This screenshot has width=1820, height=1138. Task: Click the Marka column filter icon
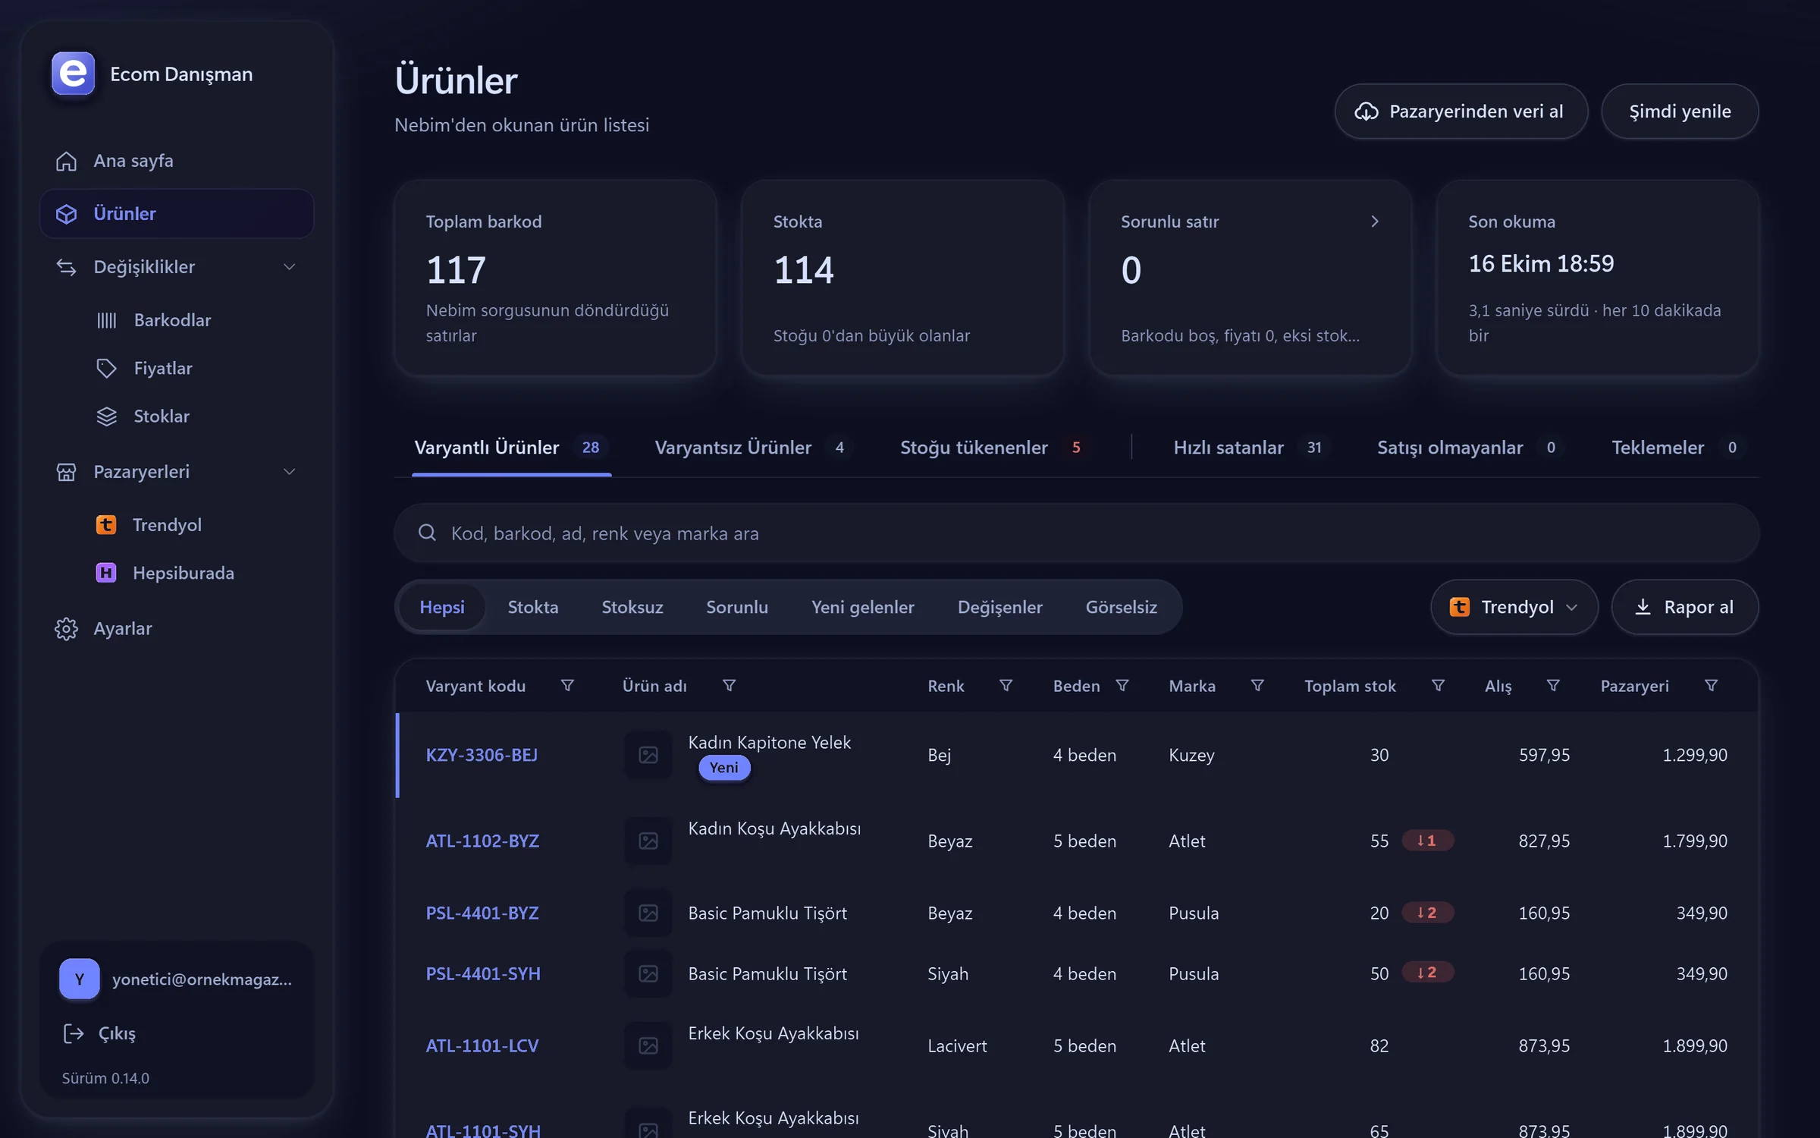[1257, 686]
